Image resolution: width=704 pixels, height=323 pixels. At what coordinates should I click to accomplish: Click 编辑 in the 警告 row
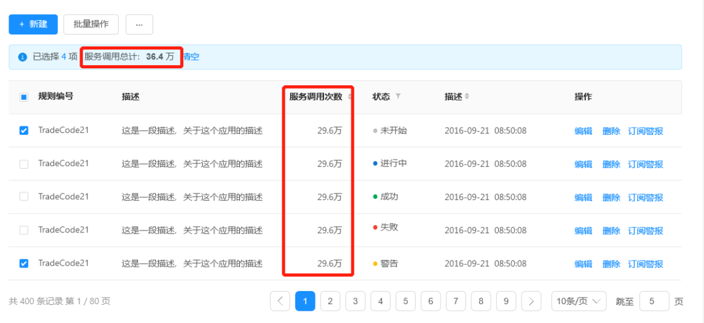583,264
